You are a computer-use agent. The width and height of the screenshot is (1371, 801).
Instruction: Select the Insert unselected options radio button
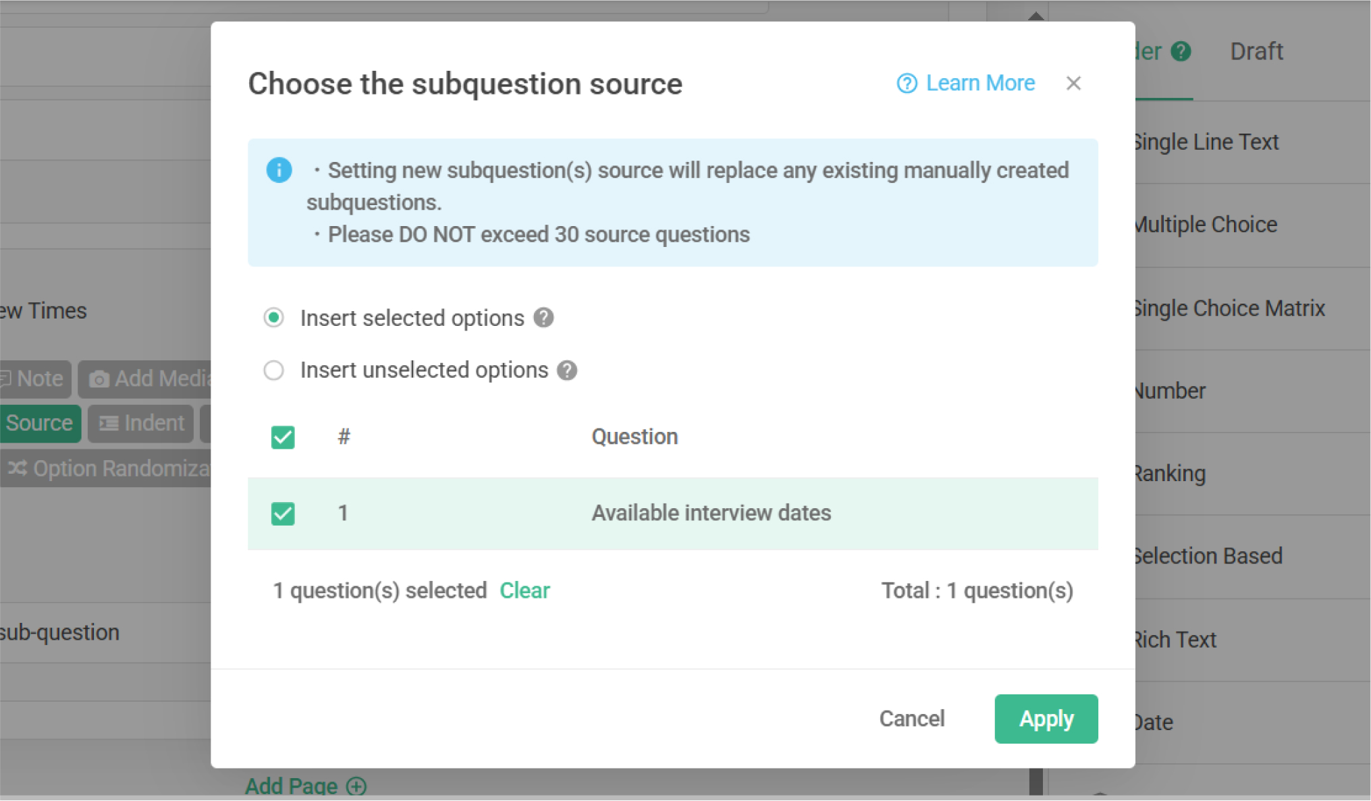pyautogui.click(x=273, y=370)
